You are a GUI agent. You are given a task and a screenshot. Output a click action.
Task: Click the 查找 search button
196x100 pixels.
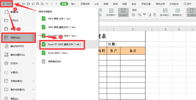187,4
